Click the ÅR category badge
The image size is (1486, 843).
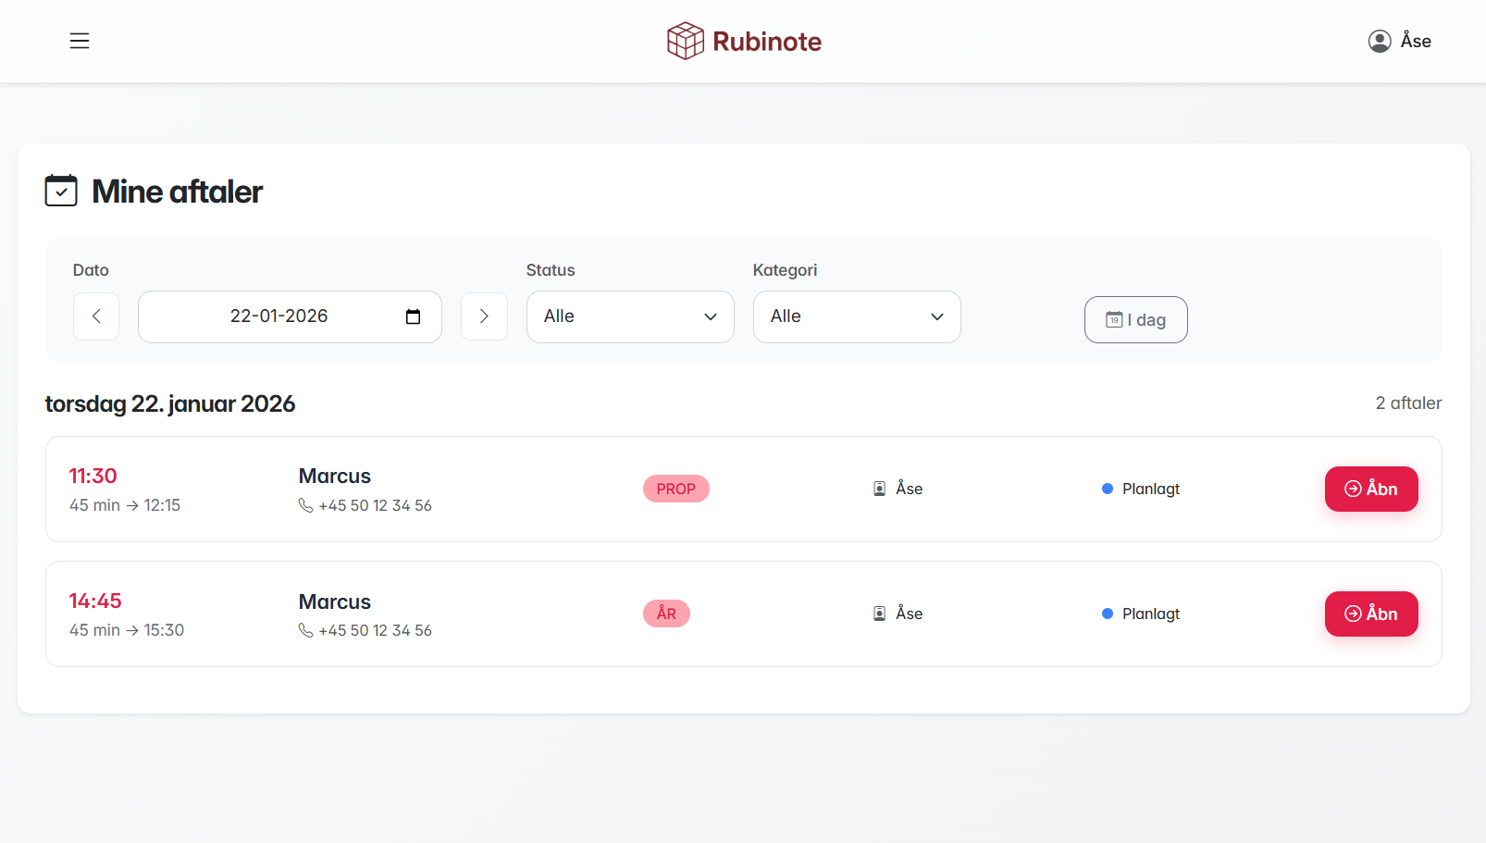tap(666, 614)
